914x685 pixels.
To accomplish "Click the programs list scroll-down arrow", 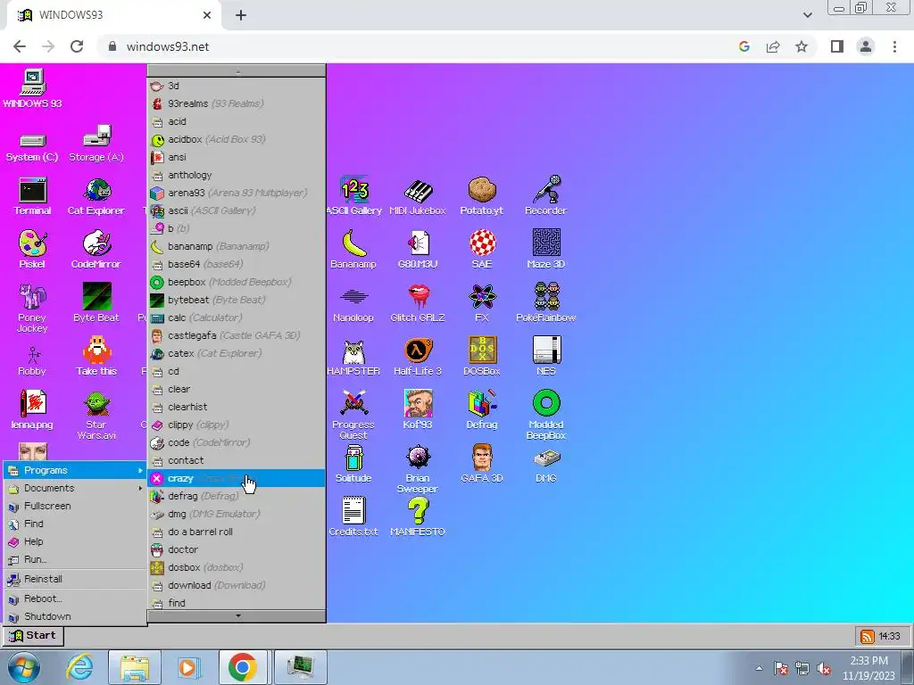I will click(237, 616).
